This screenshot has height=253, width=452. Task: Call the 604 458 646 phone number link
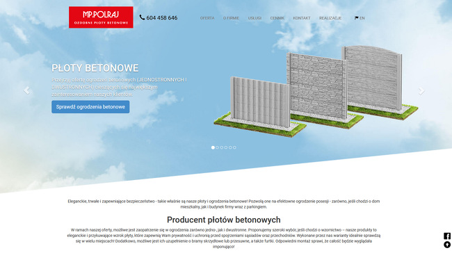162,18
